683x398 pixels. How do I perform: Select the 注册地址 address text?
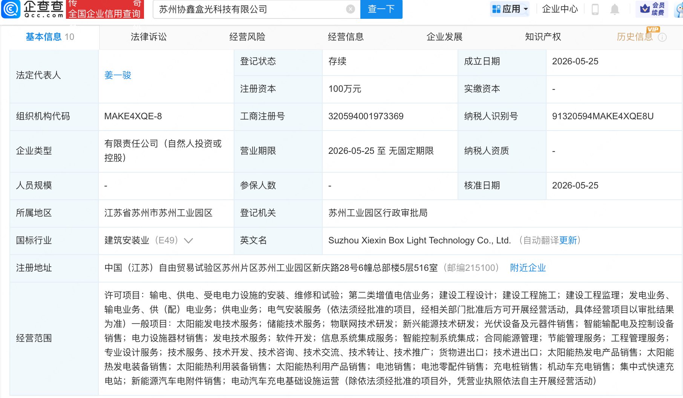point(271,268)
